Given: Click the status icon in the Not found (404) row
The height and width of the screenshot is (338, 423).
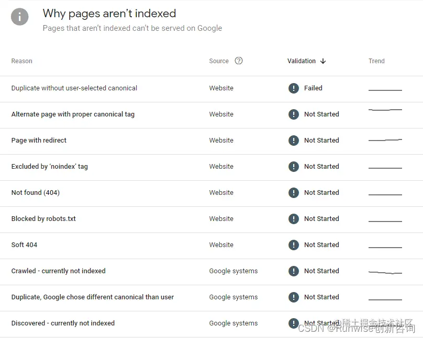Looking at the screenshot, I should click(294, 192).
